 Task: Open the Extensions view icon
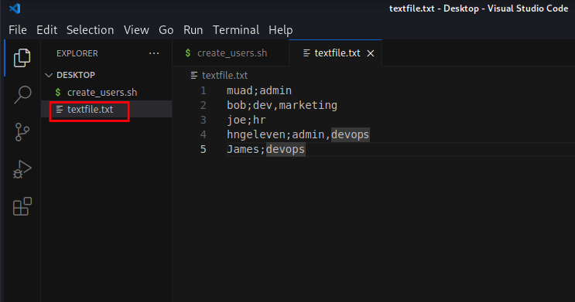click(x=22, y=206)
